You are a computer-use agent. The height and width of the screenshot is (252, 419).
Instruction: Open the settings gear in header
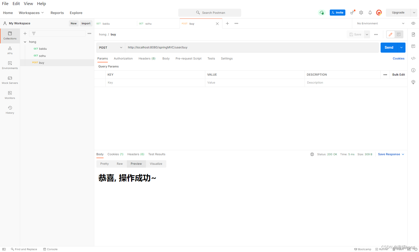click(x=361, y=12)
